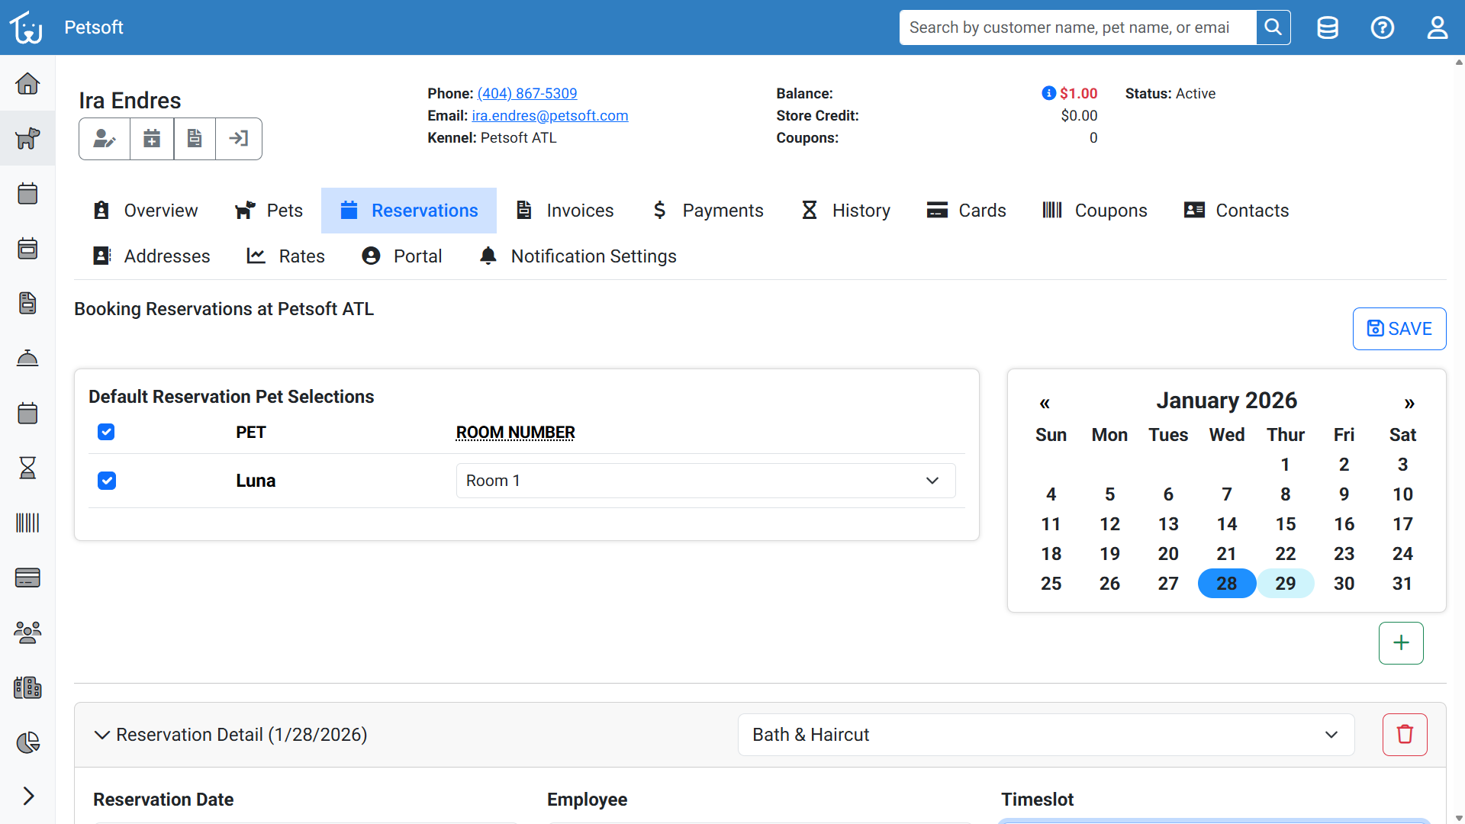Toggle the select-all PET checkbox

106,432
